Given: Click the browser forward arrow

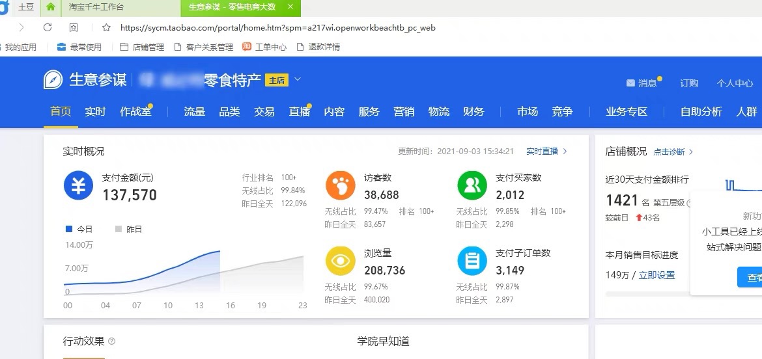Looking at the screenshot, I should (21, 28).
